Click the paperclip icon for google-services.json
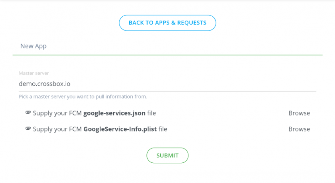 pos(28,113)
